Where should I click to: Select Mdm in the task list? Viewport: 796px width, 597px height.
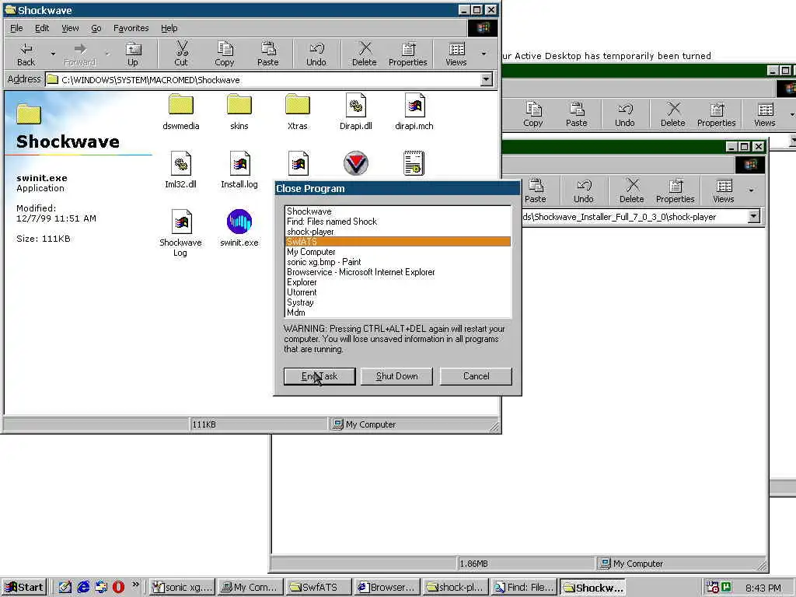(x=398, y=312)
